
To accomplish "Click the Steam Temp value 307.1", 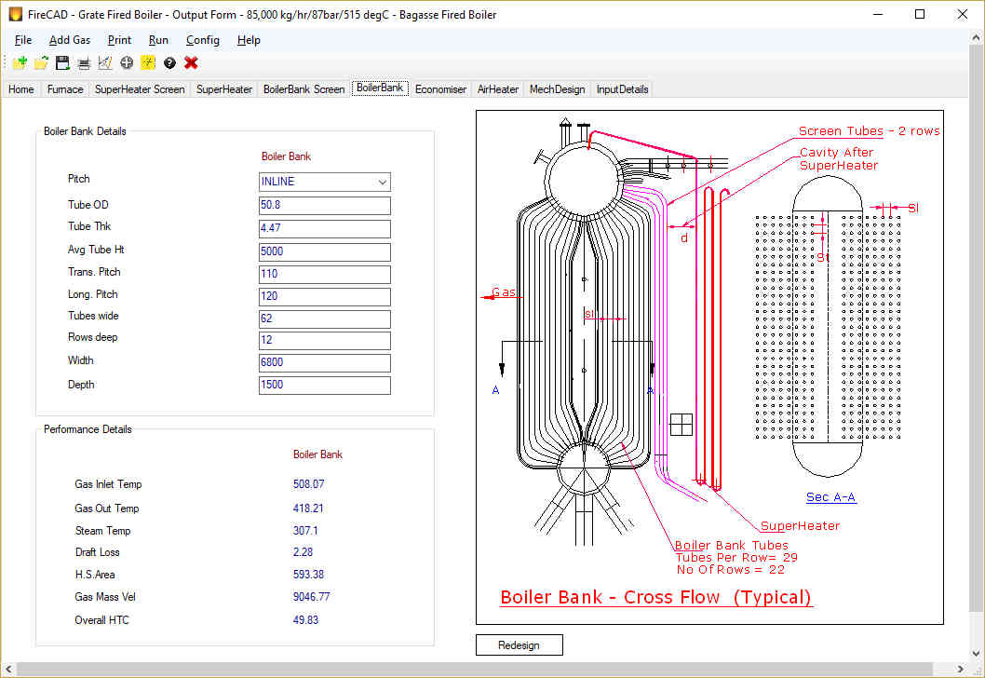I will tap(305, 531).
